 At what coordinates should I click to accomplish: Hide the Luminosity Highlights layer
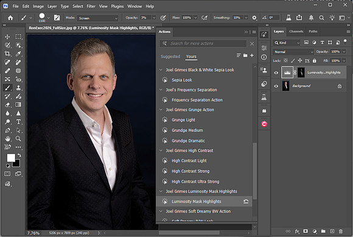tap(276, 73)
